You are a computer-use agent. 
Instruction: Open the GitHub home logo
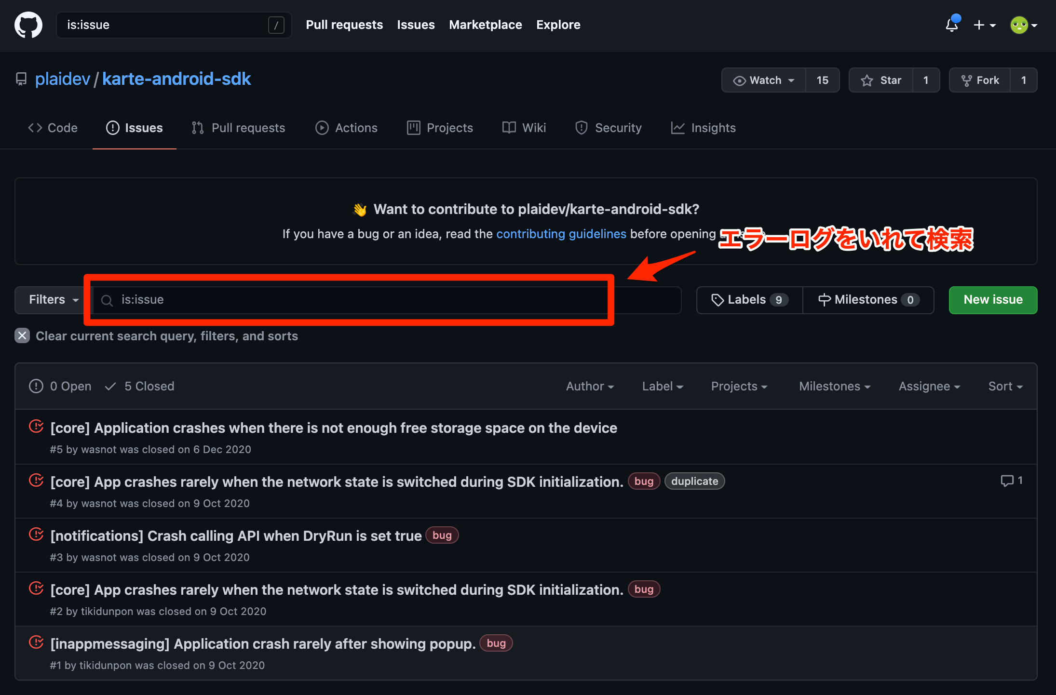[x=28, y=25]
